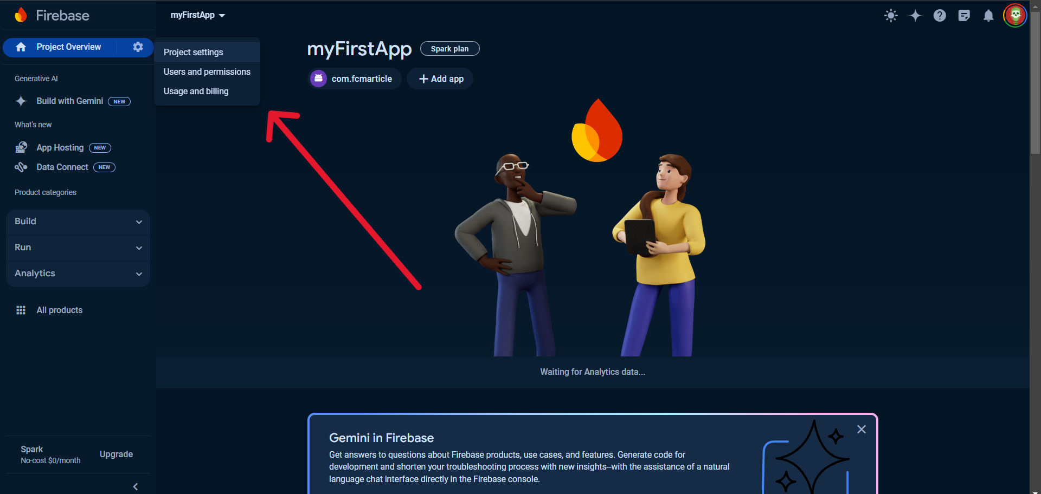Select Users and permissions menu item
The height and width of the screenshot is (494, 1041).
207,71
